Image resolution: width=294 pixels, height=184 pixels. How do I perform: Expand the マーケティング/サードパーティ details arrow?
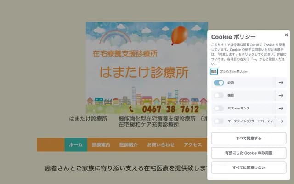click(280, 121)
